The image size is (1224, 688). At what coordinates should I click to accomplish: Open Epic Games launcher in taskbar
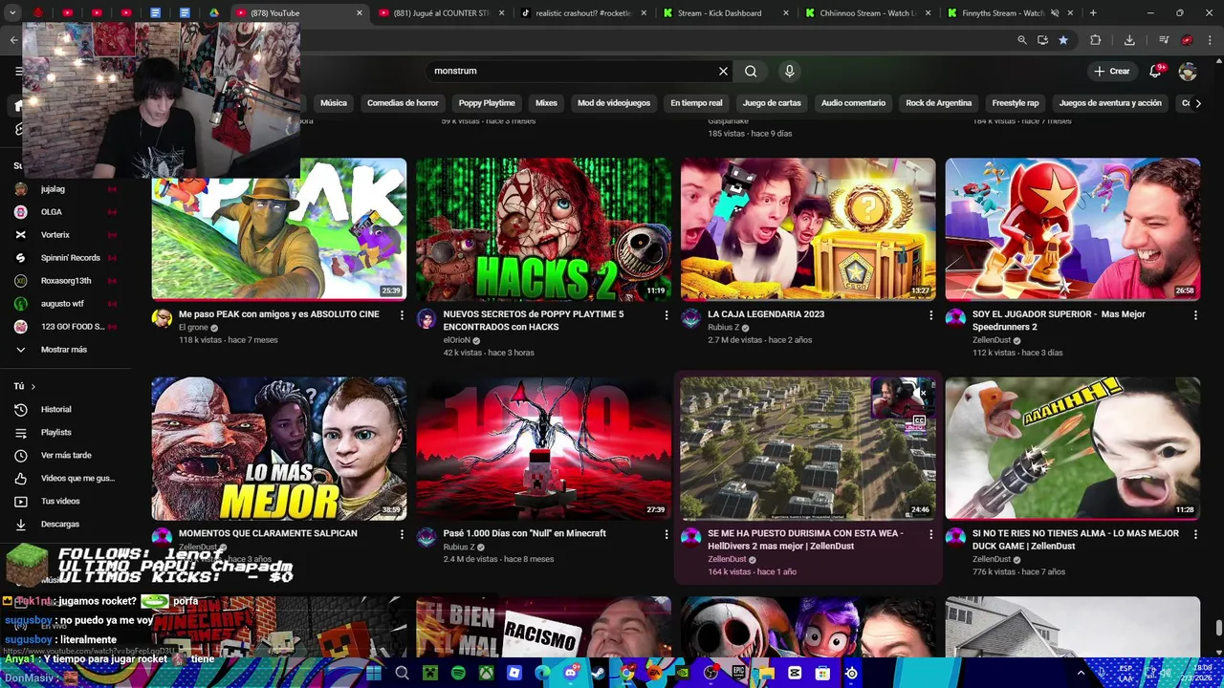point(738,673)
